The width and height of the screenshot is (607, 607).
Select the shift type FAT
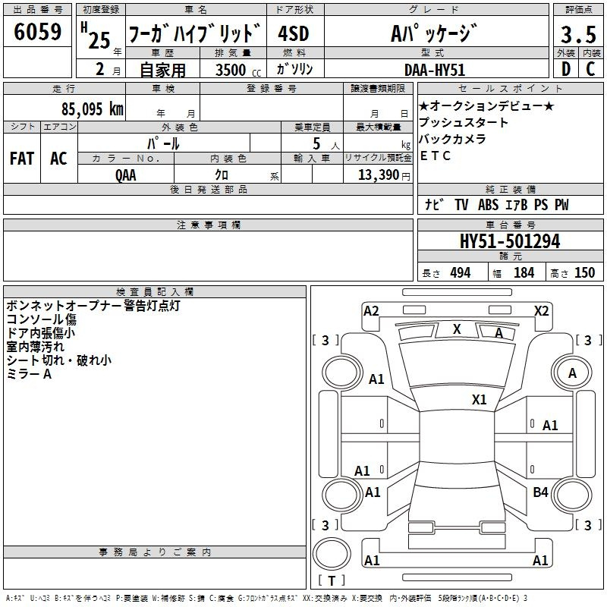[x=22, y=159]
